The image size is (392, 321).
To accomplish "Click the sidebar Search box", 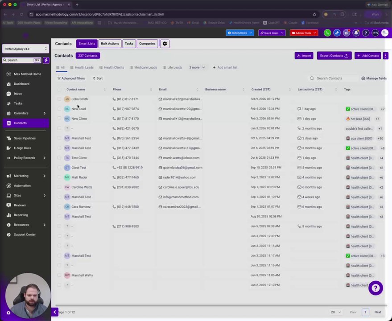I will pyautogui.click(x=22, y=60).
